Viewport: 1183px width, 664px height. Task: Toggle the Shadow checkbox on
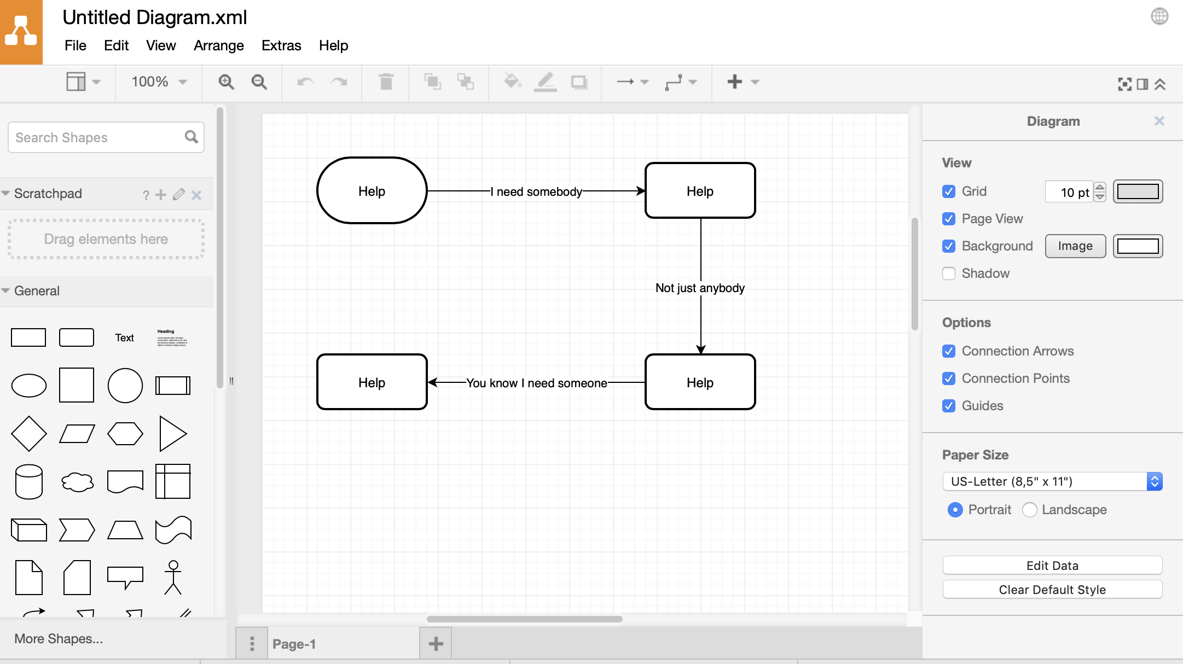click(949, 273)
